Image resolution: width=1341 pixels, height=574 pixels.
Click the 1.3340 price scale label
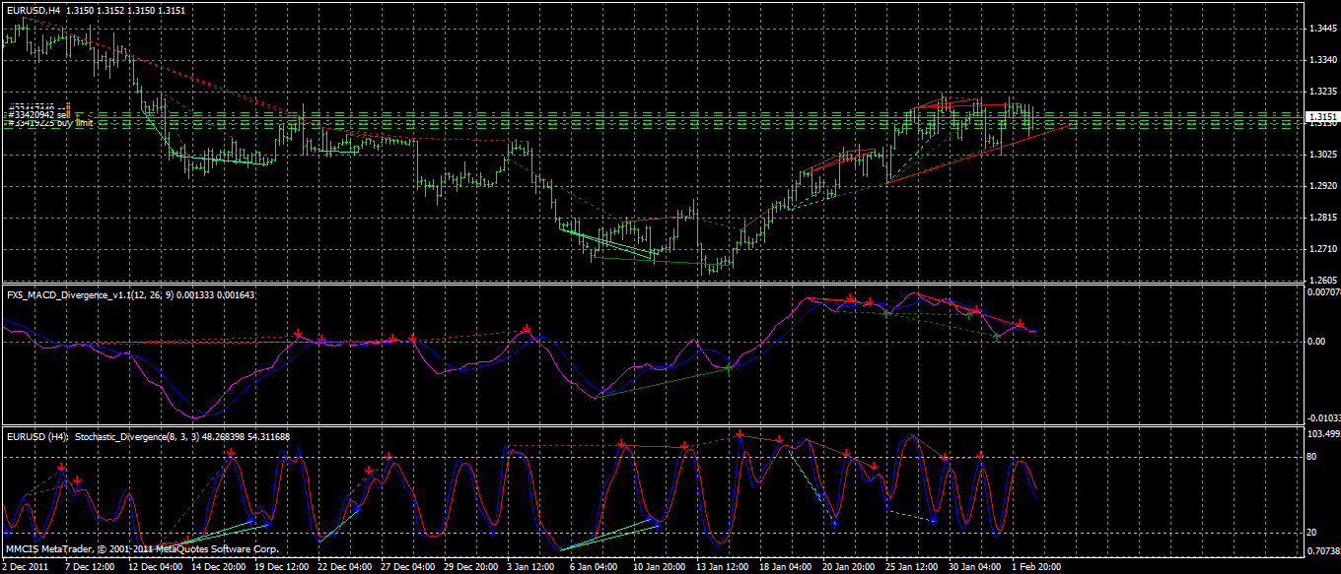click(1323, 60)
